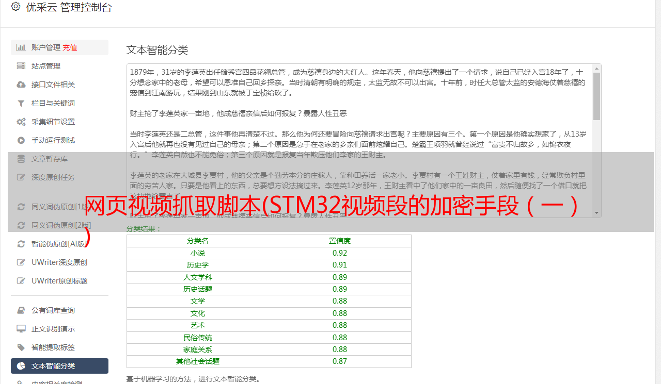Click the 0.87 confidence value
Screen dimensions: 661x384
(x=340, y=361)
